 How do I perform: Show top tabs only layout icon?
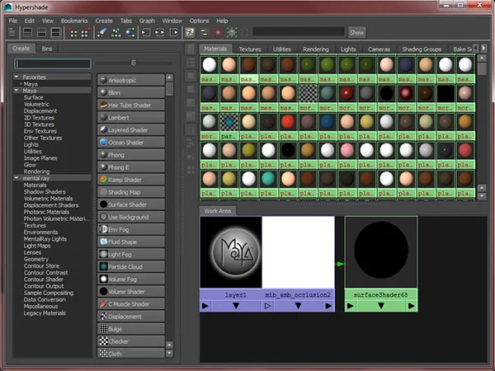coord(28,32)
